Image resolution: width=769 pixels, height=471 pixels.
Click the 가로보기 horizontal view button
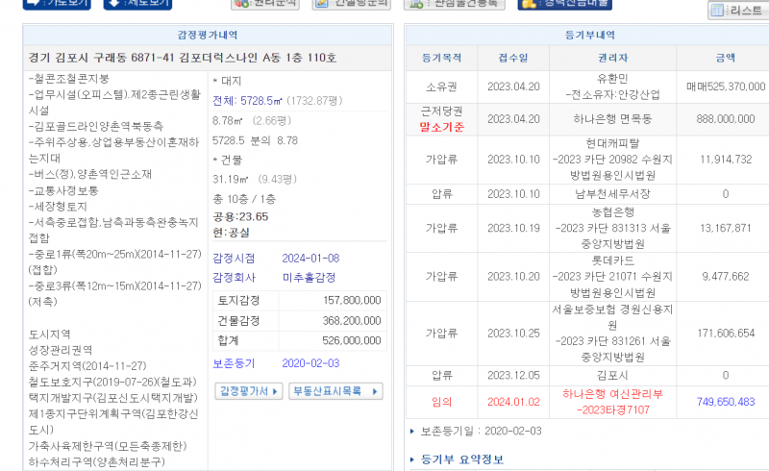pyautogui.click(x=57, y=4)
